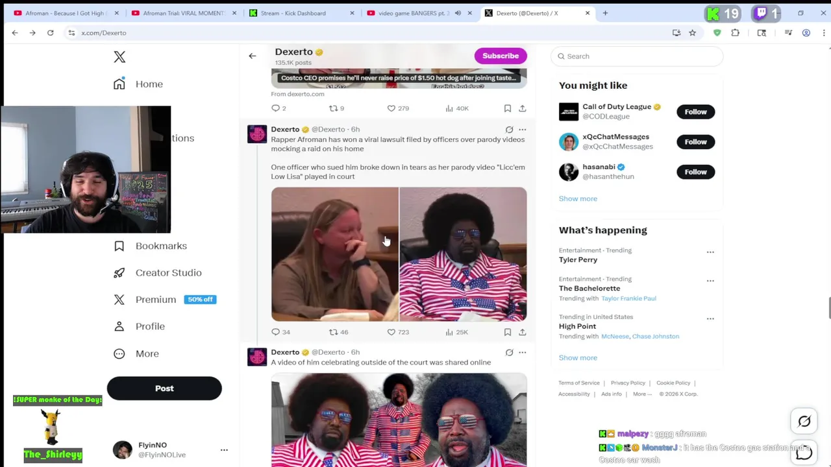Open the floating messages chat button

804,452
